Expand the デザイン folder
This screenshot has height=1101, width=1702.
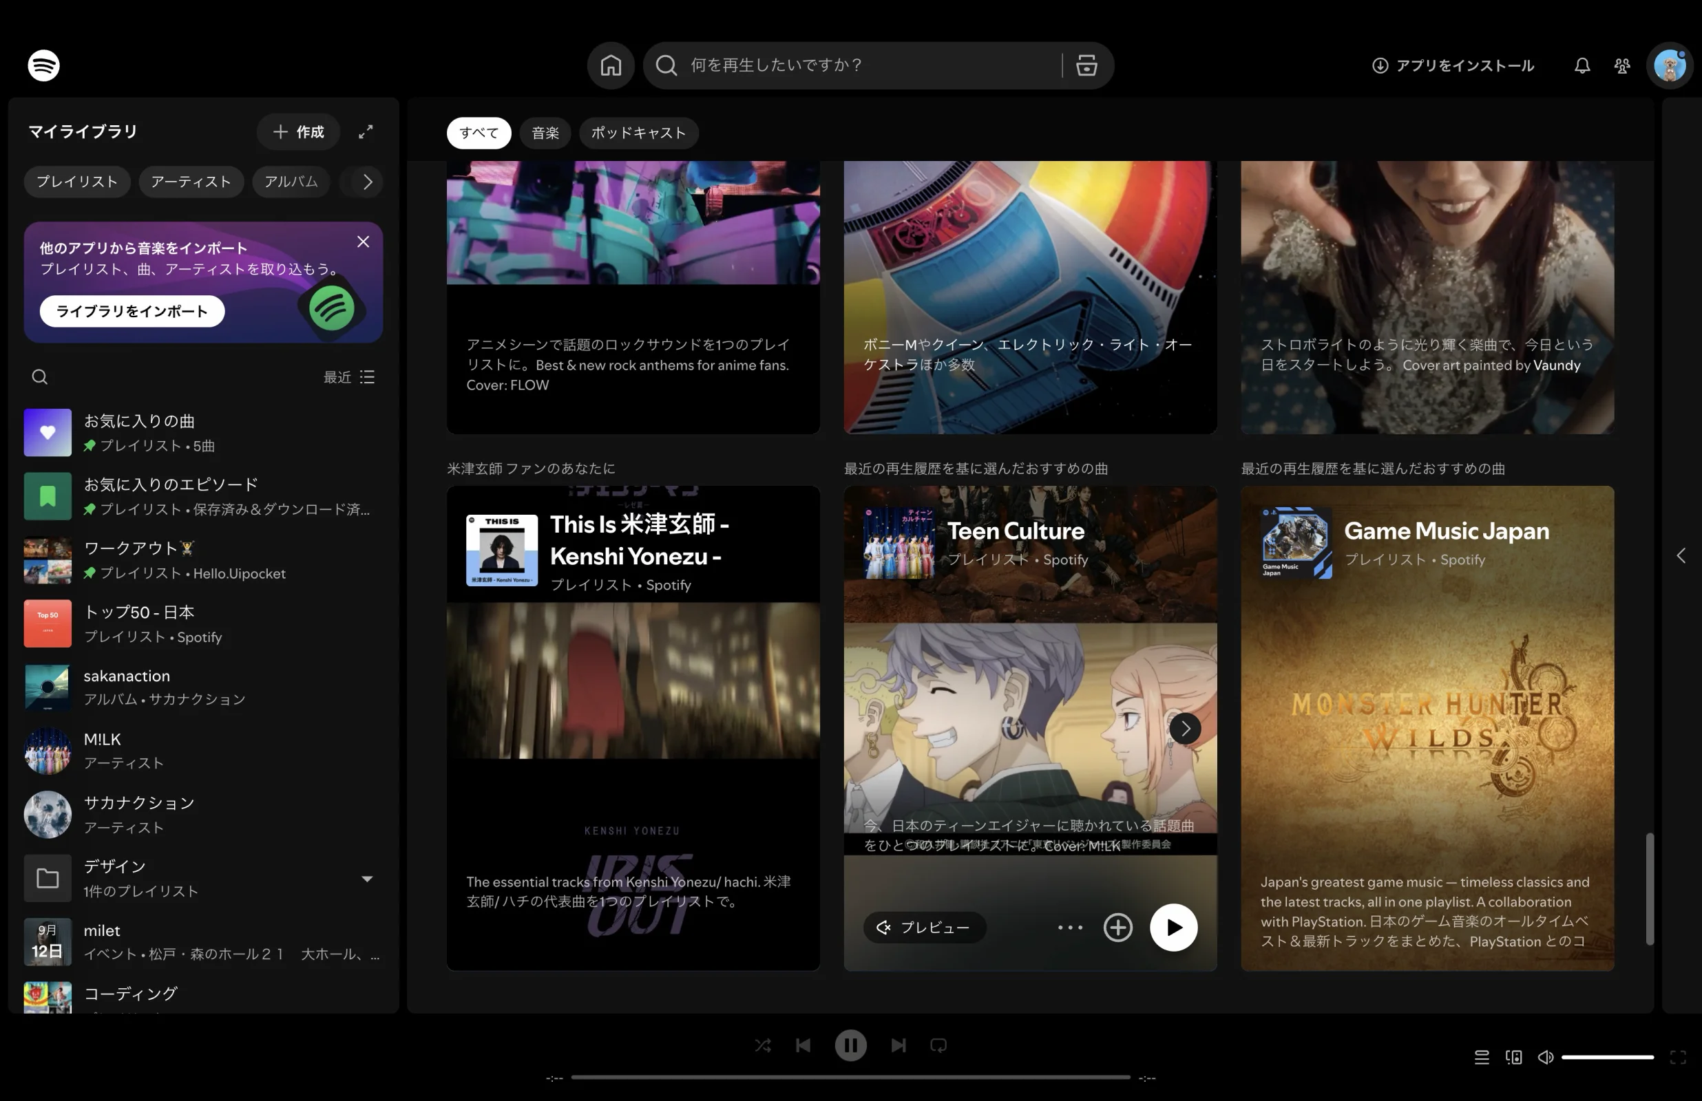click(367, 879)
